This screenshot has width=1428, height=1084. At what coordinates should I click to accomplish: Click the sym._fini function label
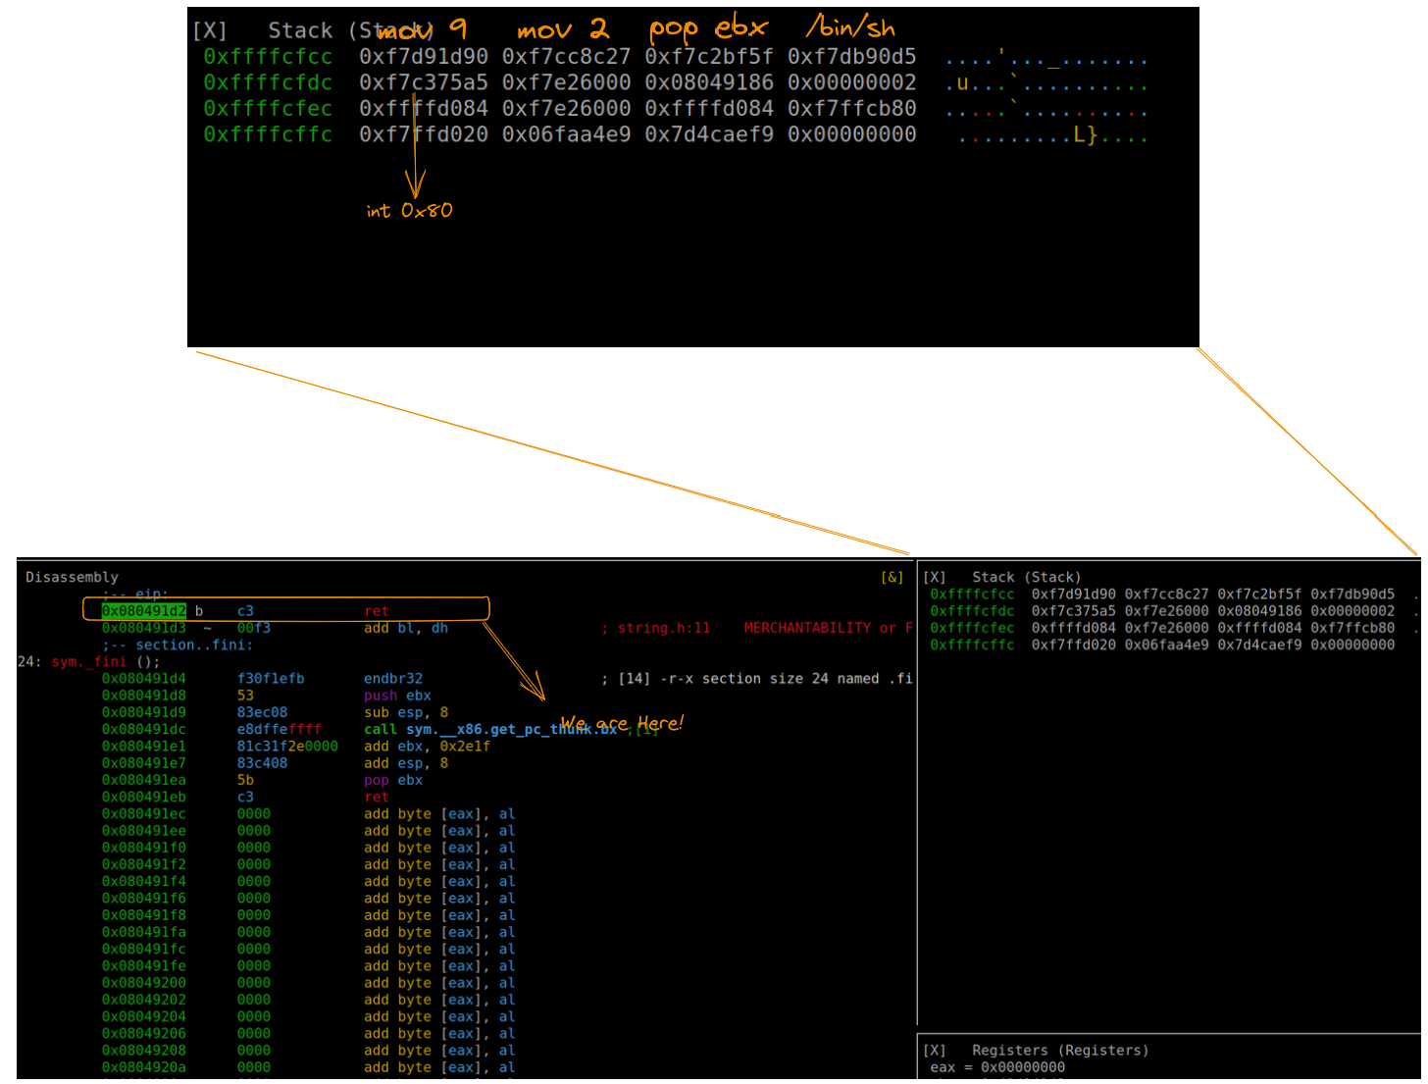[x=89, y=662]
